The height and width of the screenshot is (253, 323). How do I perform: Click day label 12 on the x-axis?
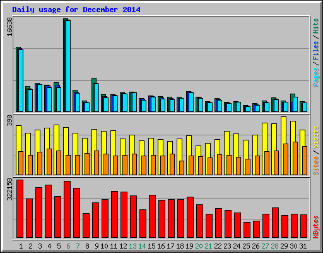click(123, 246)
